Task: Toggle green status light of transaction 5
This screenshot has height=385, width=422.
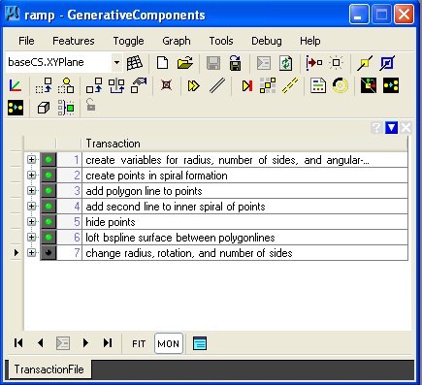Action: 49,222
